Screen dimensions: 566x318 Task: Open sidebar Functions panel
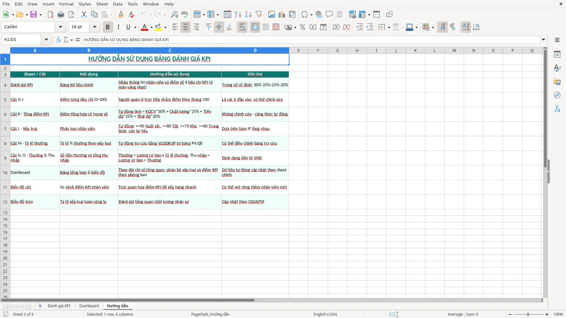[557, 109]
